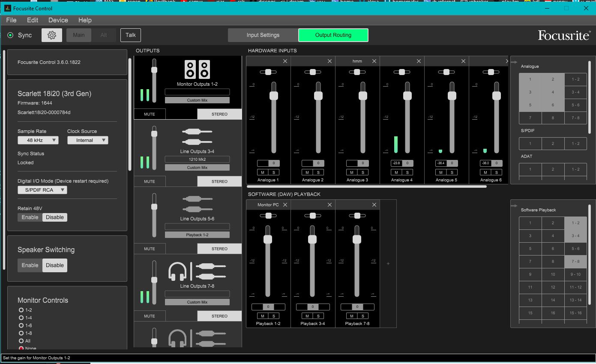Select monitor control All radio

click(21, 341)
